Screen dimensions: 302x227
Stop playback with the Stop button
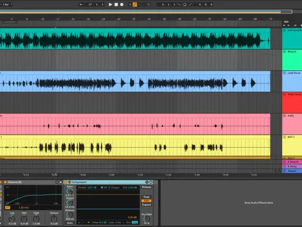116,4
